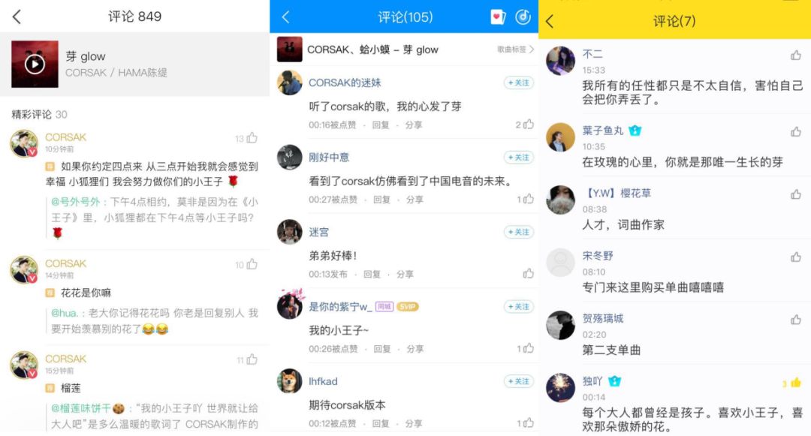Viewport: 811px width, 436px height.
Task: Open 宋冬野's profile avatar
Action: pos(560,263)
